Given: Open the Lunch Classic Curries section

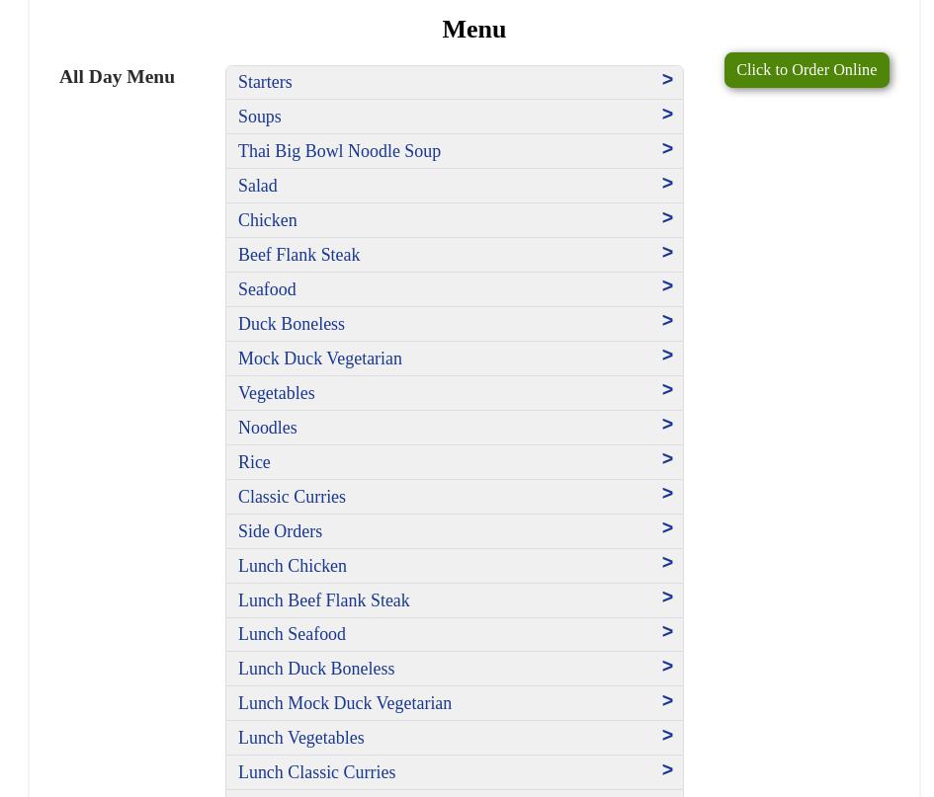Looking at the screenshot, I should pos(316,772).
